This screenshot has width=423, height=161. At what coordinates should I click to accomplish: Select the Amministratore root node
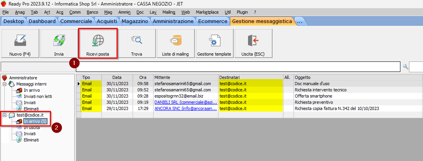pos(23,78)
